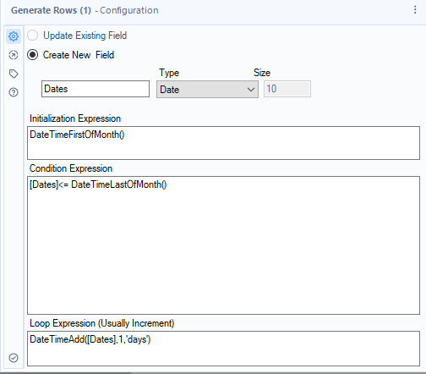Open the three-dot options menu
The width and height of the screenshot is (426, 374).
pyautogui.click(x=415, y=10)
